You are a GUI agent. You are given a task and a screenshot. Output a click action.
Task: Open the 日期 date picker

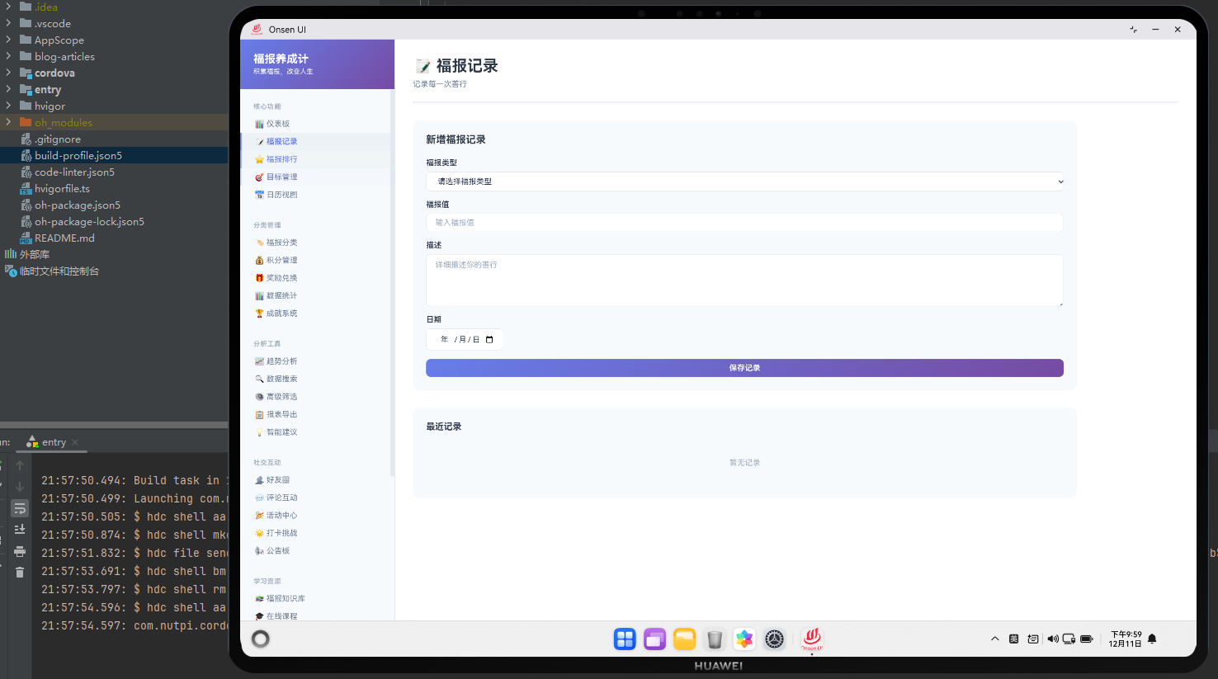465,339
